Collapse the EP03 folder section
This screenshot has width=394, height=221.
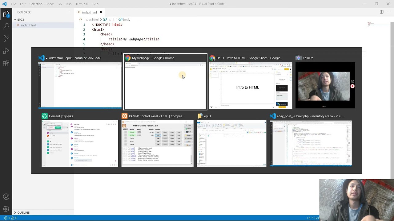click(x=15, y=20)
